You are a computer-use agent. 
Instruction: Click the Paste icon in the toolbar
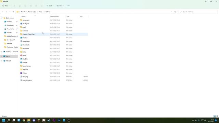click(x=25, y=6)
